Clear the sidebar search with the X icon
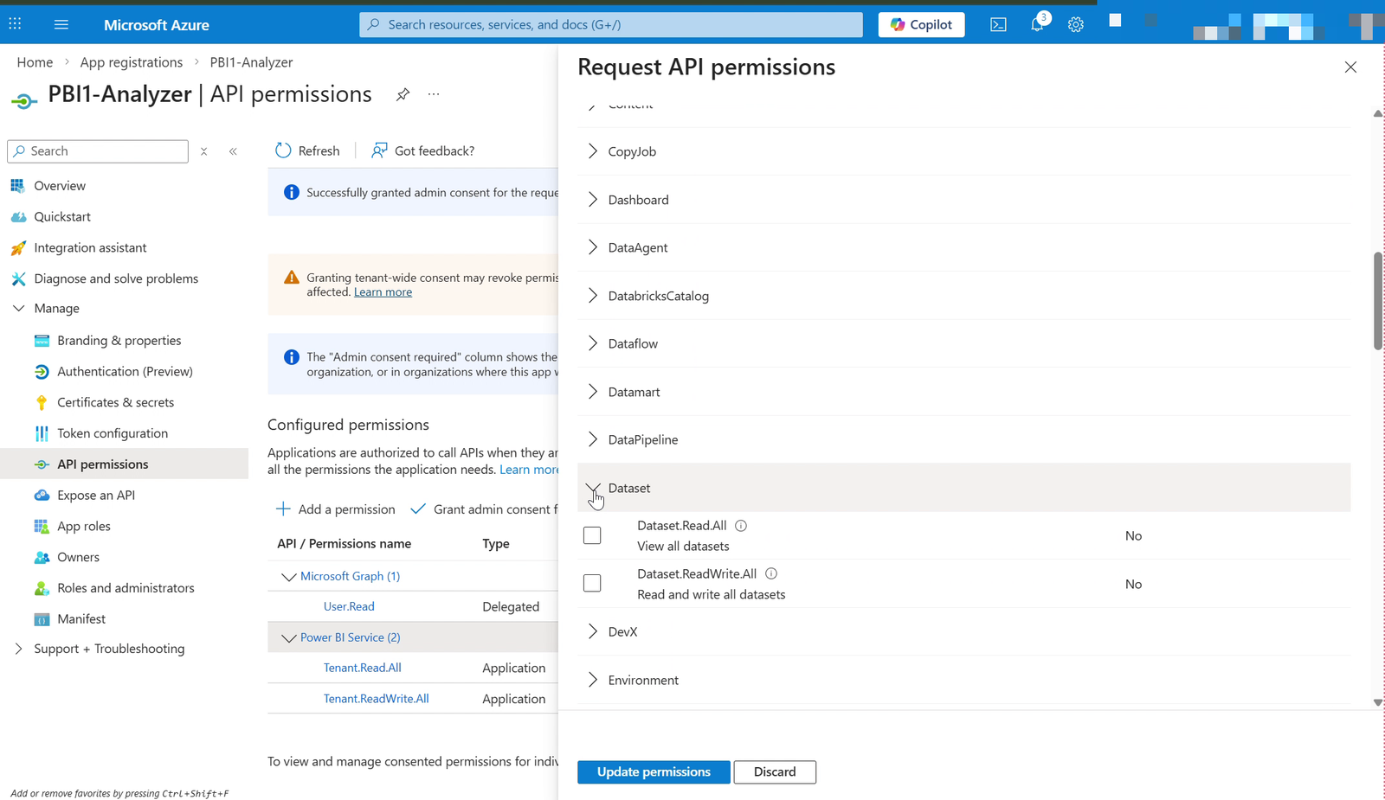1385x800 pixels. 204,151
